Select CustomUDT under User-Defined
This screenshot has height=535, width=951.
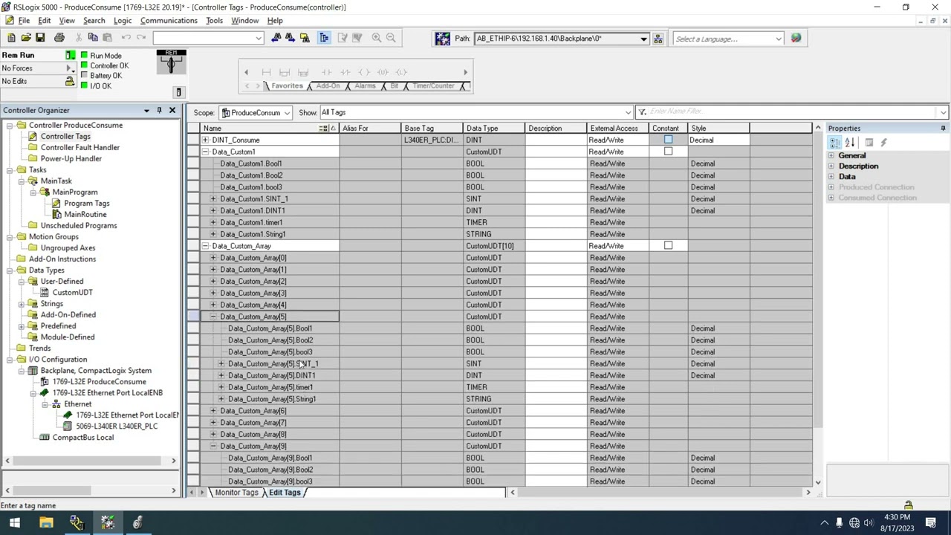point(72,293)
